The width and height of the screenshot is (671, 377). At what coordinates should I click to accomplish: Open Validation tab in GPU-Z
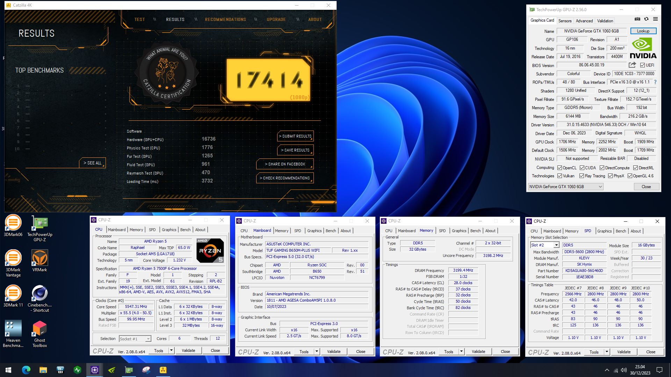click(605, 21)
